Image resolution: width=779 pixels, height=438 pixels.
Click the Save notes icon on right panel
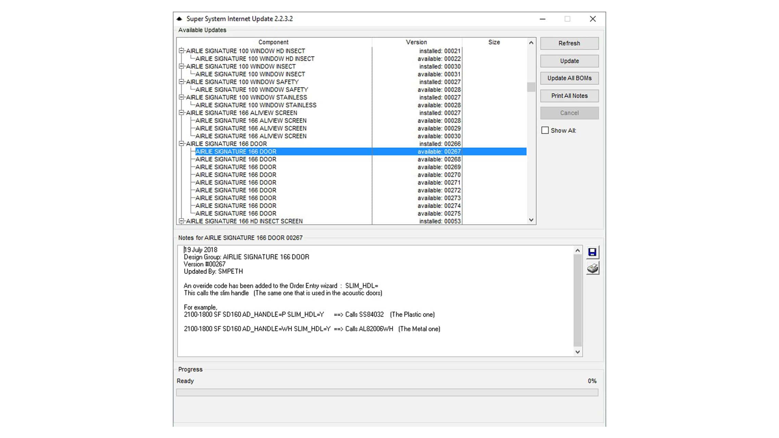point(592,252)
